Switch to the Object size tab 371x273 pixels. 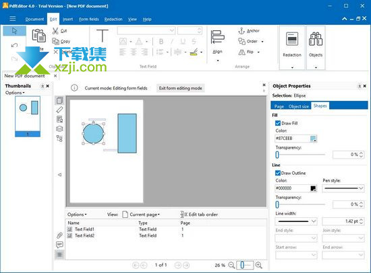click(299, 106)
